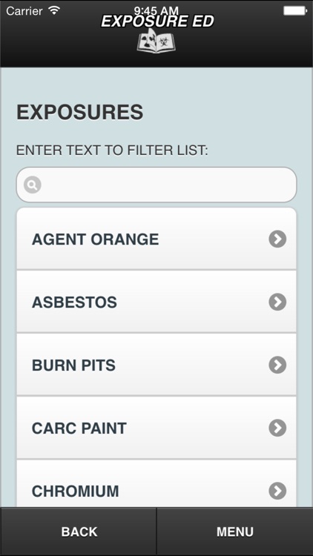The width and height of the screenshot is (313, 556).
Task: Tap the CARC Paint arrow icon
Action: (277, 428)
